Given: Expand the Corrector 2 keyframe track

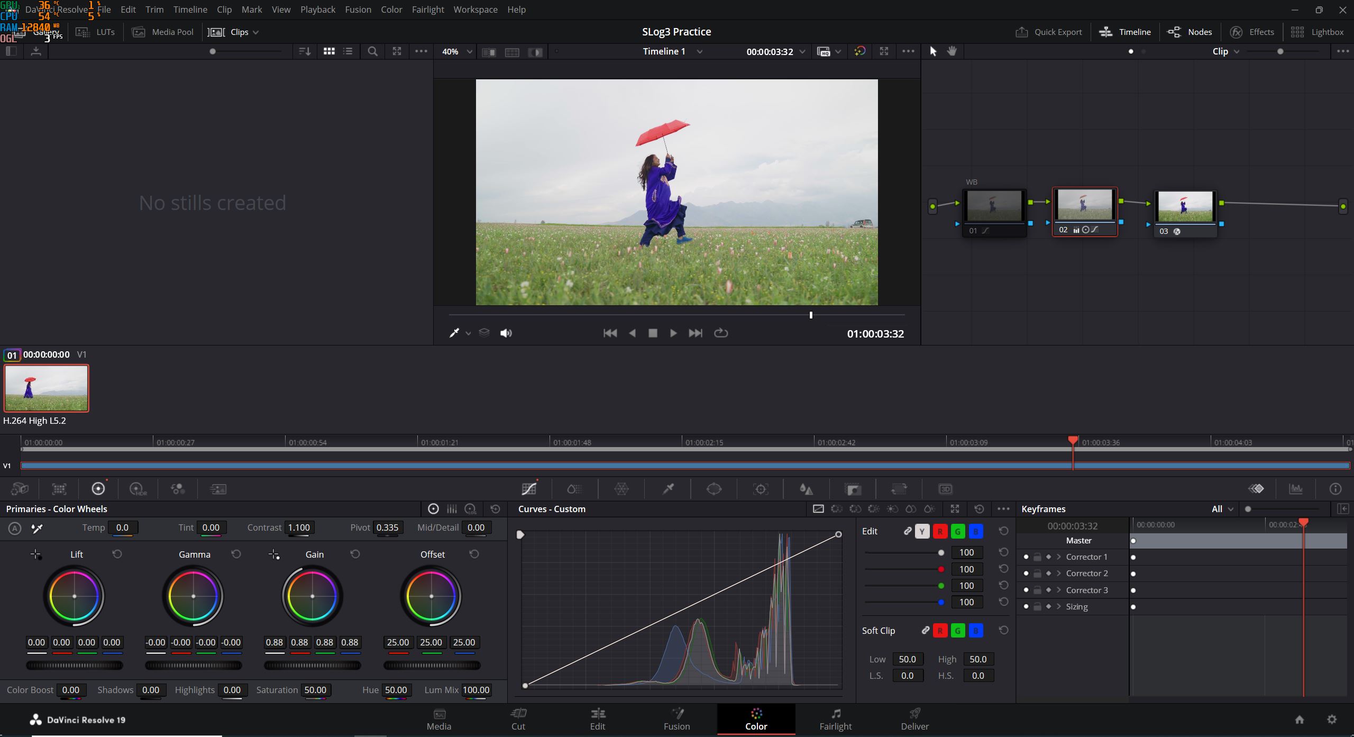Looking at the screenshot, I should 1059,574.
